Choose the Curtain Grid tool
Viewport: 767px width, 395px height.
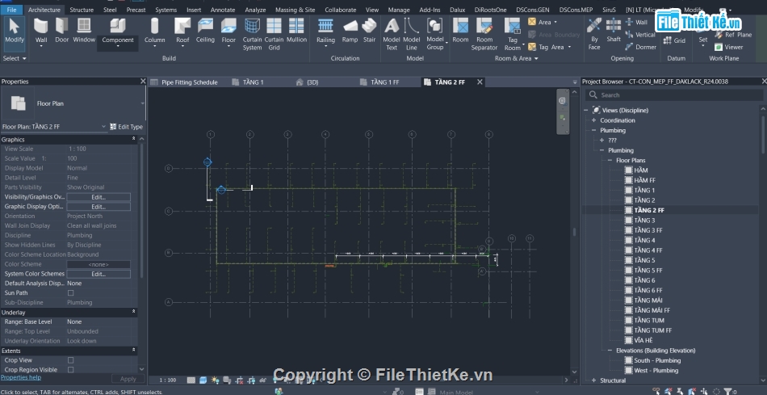(274, 34)
